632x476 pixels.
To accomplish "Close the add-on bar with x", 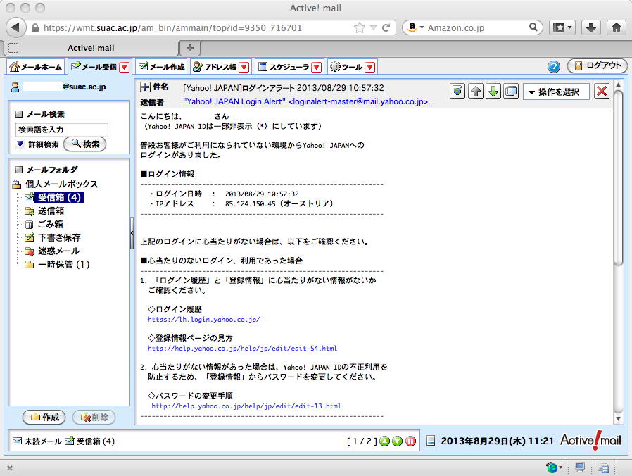I will (x=10, y=468).
